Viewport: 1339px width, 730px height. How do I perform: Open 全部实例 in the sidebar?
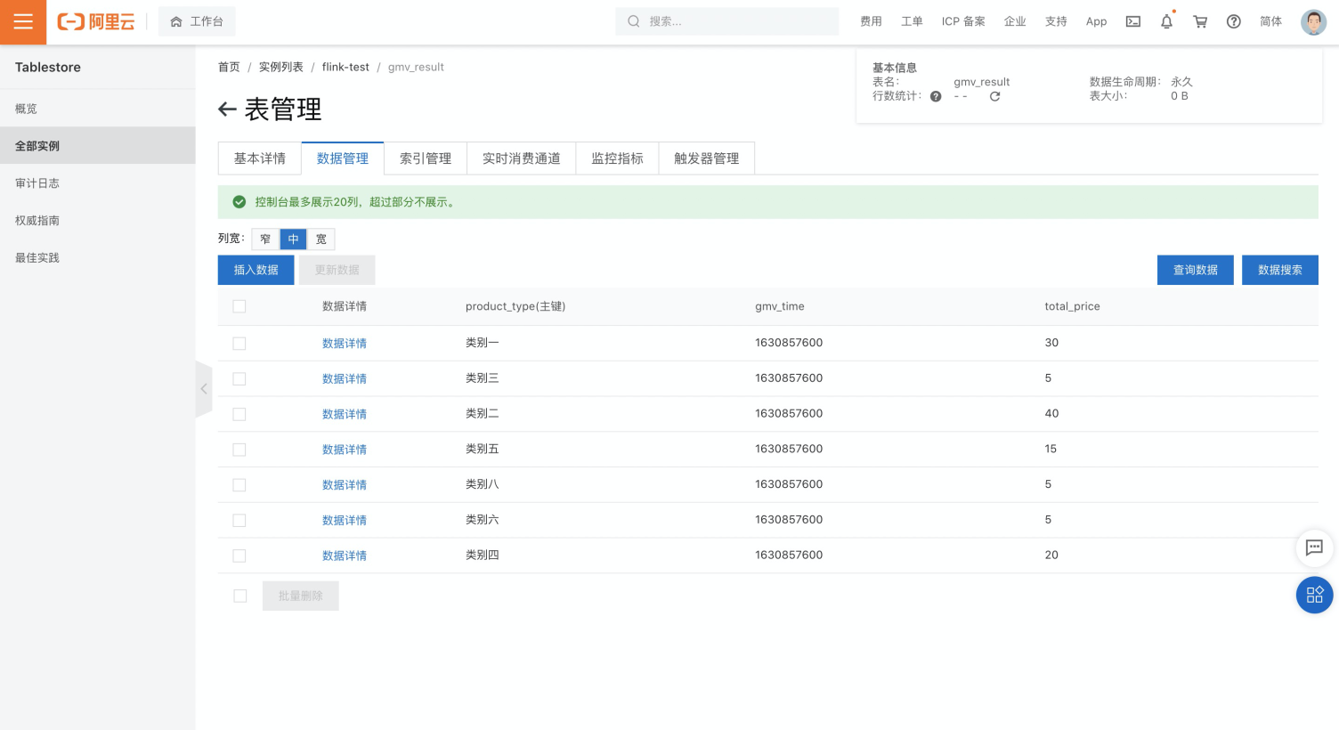[98, 146]
